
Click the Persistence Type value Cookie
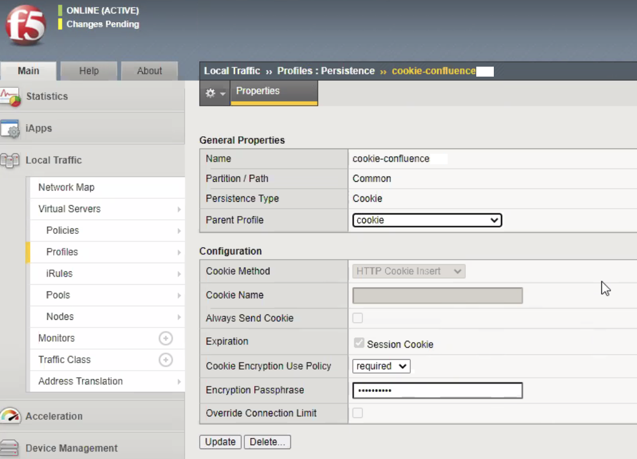pyautogui.click(x=367, y=198)
